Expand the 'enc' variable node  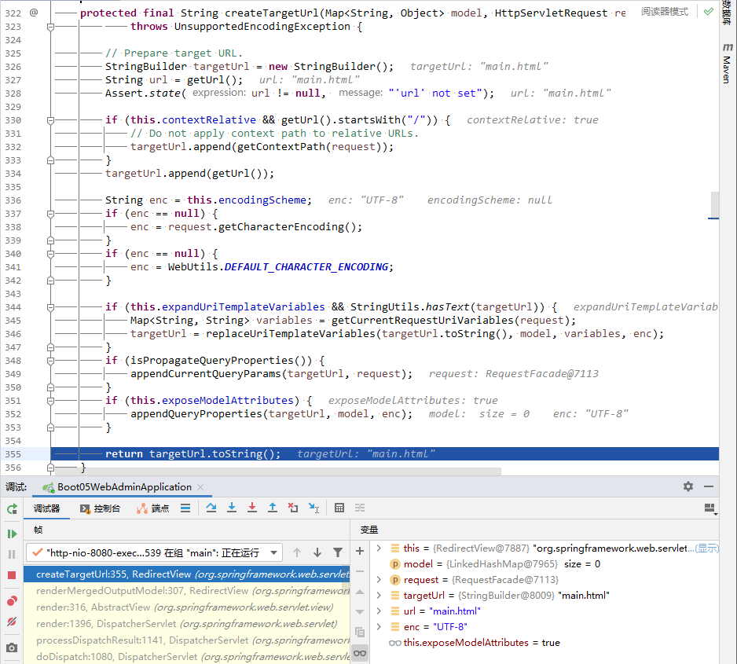coord(379,626)
